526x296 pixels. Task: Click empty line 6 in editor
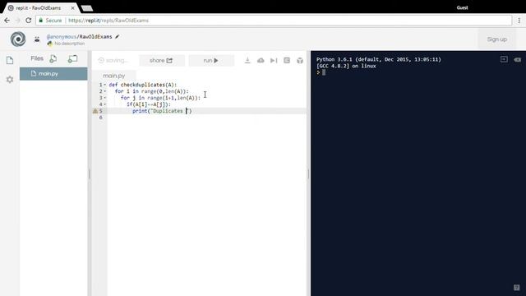coord(206,118)
